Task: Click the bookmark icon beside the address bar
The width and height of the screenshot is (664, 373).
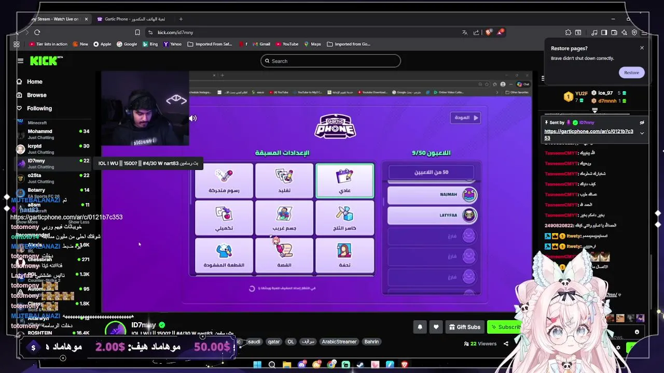Action: [x=137, y=32]
